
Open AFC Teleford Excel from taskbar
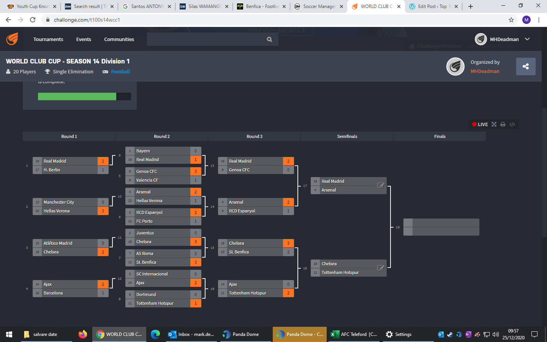coord(354,334)
